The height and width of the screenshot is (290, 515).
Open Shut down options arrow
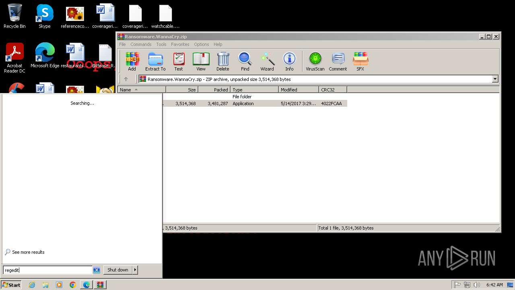(135, 270)
